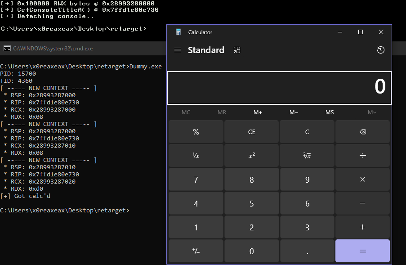Click the 'RDX: 0xd0' line in cmd

pos(23,189)
